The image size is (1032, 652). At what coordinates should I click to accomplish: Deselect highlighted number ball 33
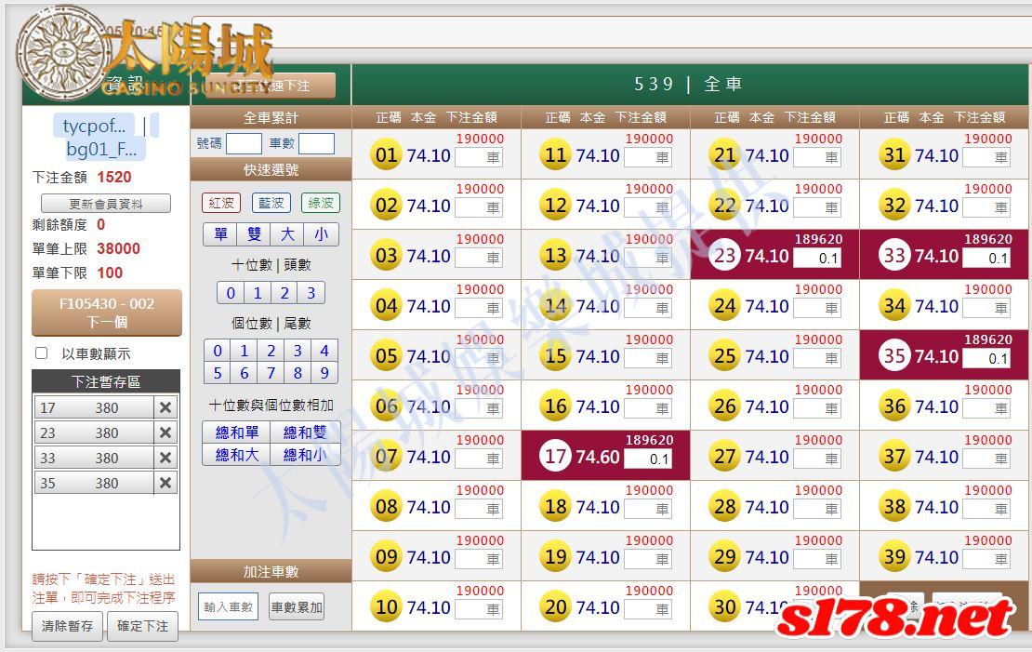894,255
